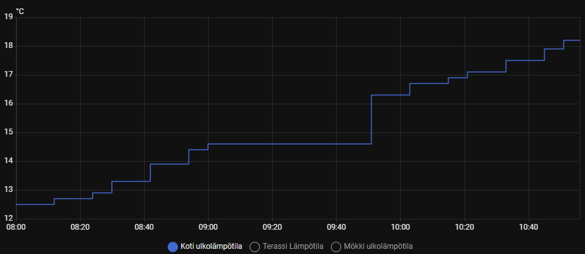This screenshot has height=254, width=585.
Task: Click the Koti ulkolämpötila legend text
Action: 211,246
